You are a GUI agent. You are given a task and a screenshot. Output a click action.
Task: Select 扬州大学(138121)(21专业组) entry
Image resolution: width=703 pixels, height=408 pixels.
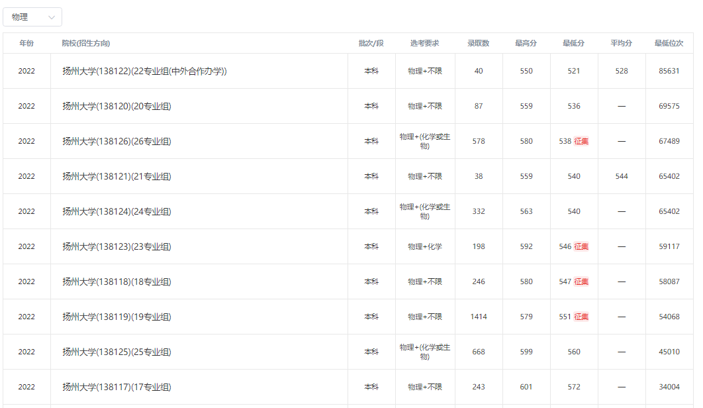click(117, 176)
